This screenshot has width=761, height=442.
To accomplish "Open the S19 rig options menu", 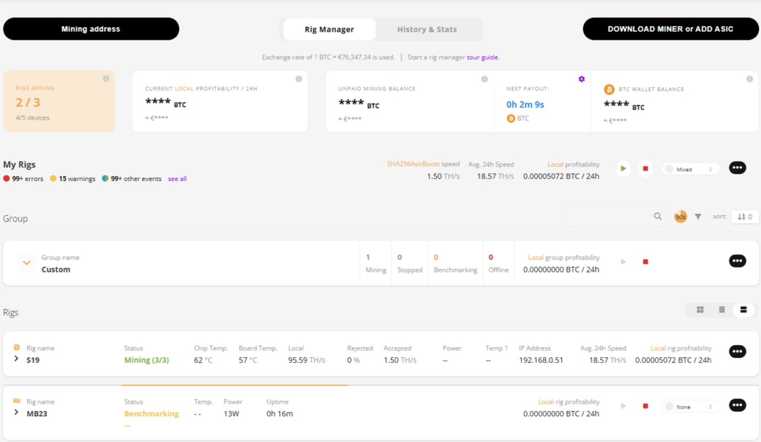I will 738,351.
